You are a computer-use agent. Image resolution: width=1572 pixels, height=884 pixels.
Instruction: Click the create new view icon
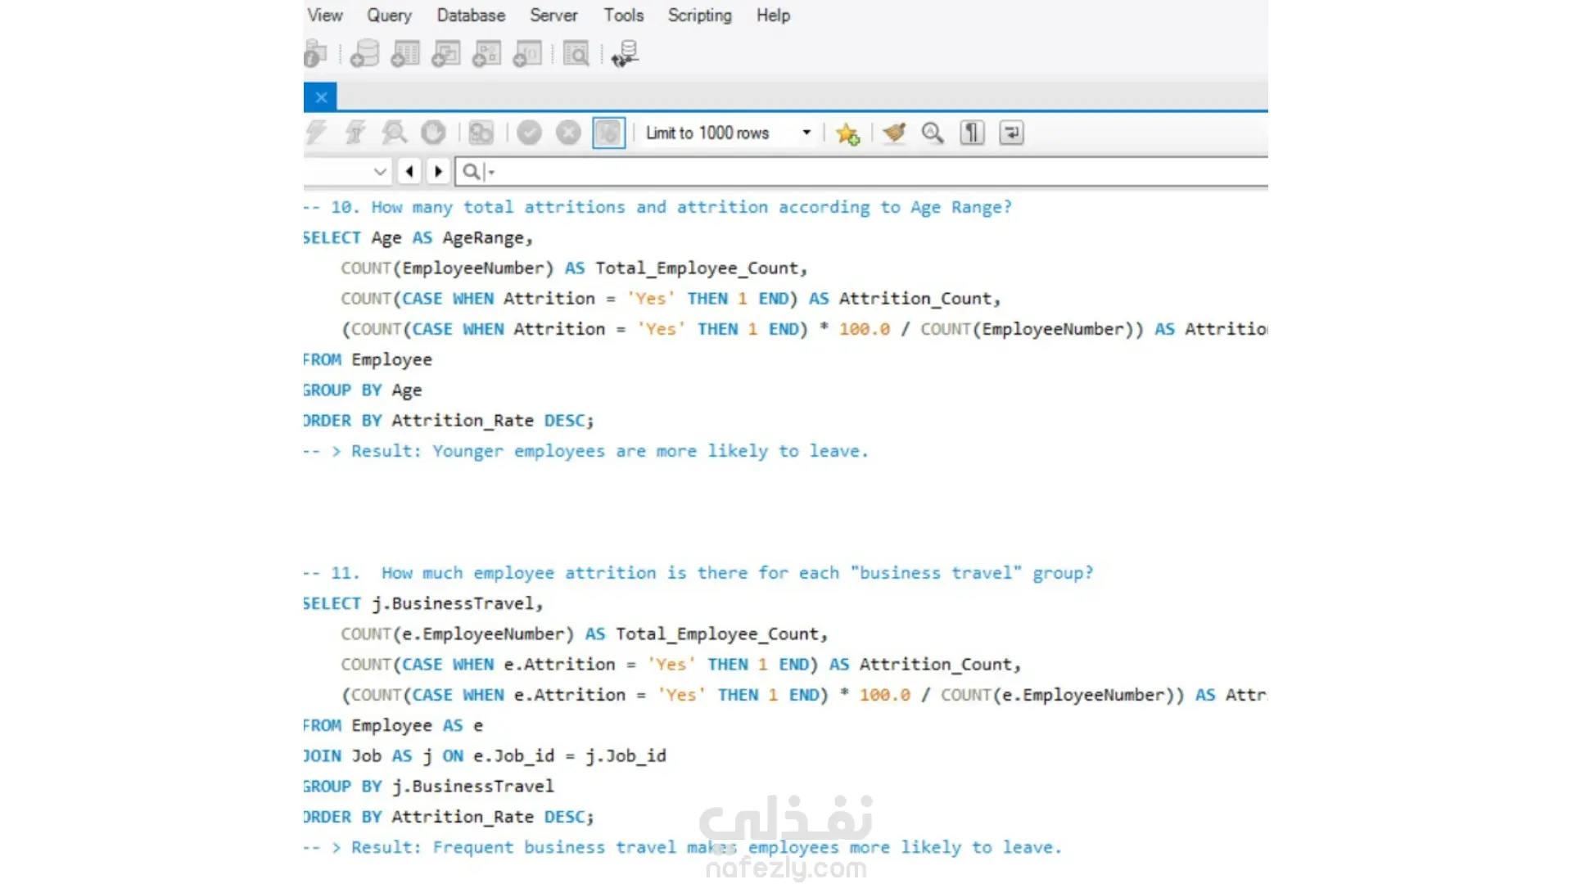[x=446, y=54]
